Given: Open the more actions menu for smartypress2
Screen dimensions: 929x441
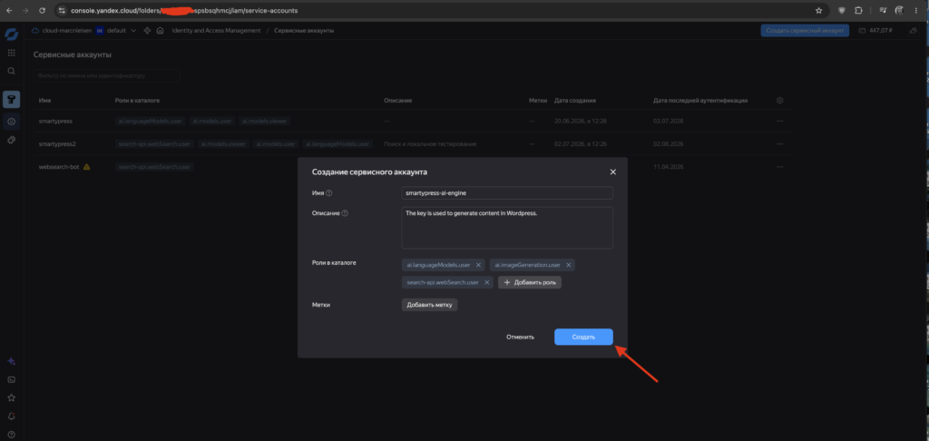Looking at the screenshot, I should coord(779,144).
